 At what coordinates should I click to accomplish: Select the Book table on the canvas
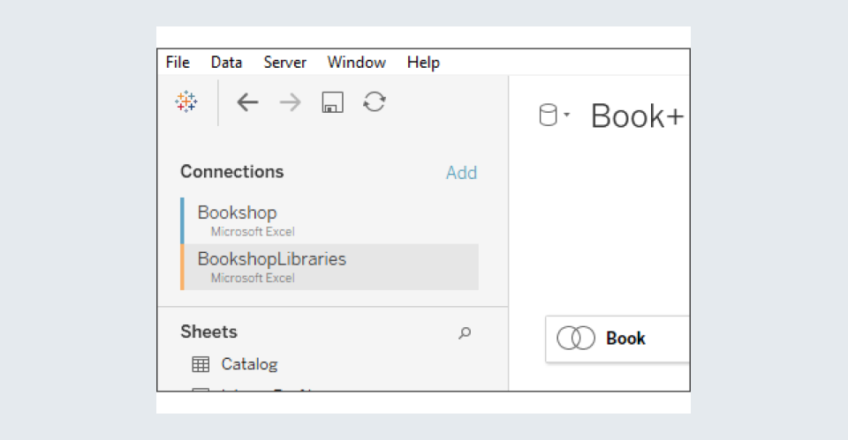coord(617,339)
